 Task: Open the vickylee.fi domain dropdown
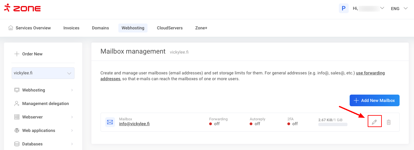coord(43,73)
